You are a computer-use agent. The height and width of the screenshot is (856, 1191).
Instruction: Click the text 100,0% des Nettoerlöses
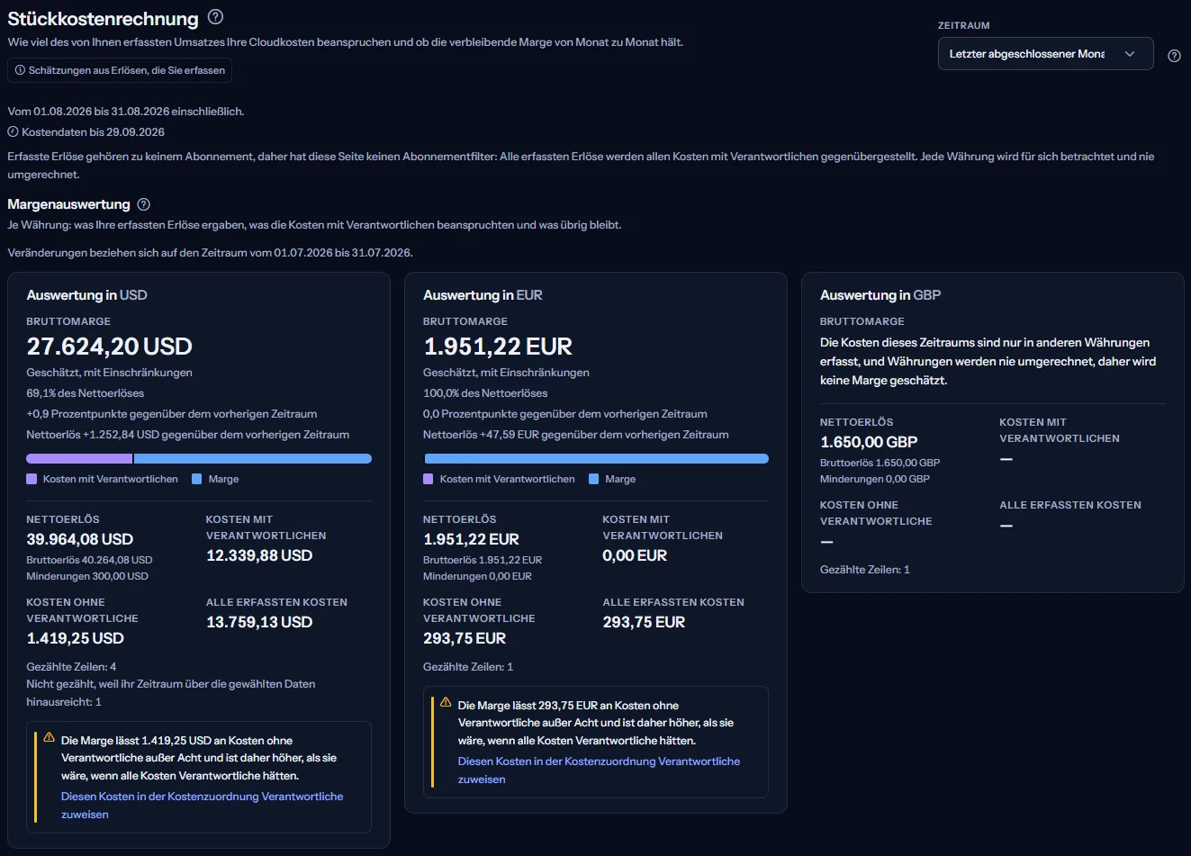point(485,393)
